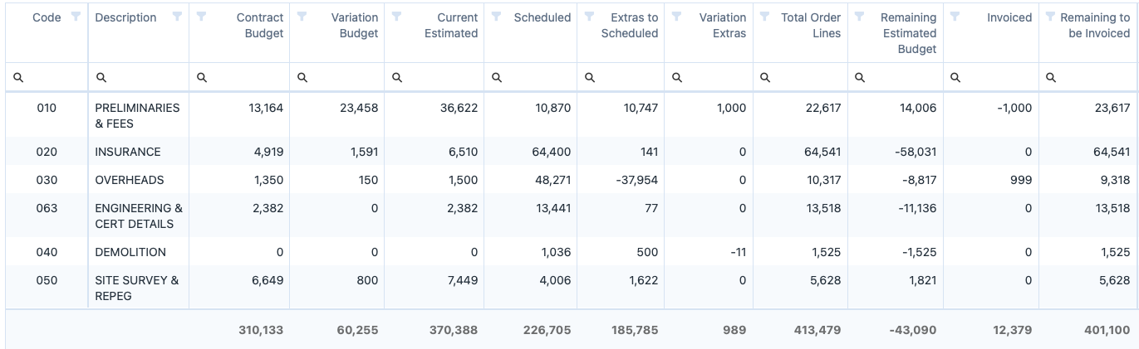The image size is (1139, 349).
Task: Click variation extras value -11
Action: coord(738,252)
